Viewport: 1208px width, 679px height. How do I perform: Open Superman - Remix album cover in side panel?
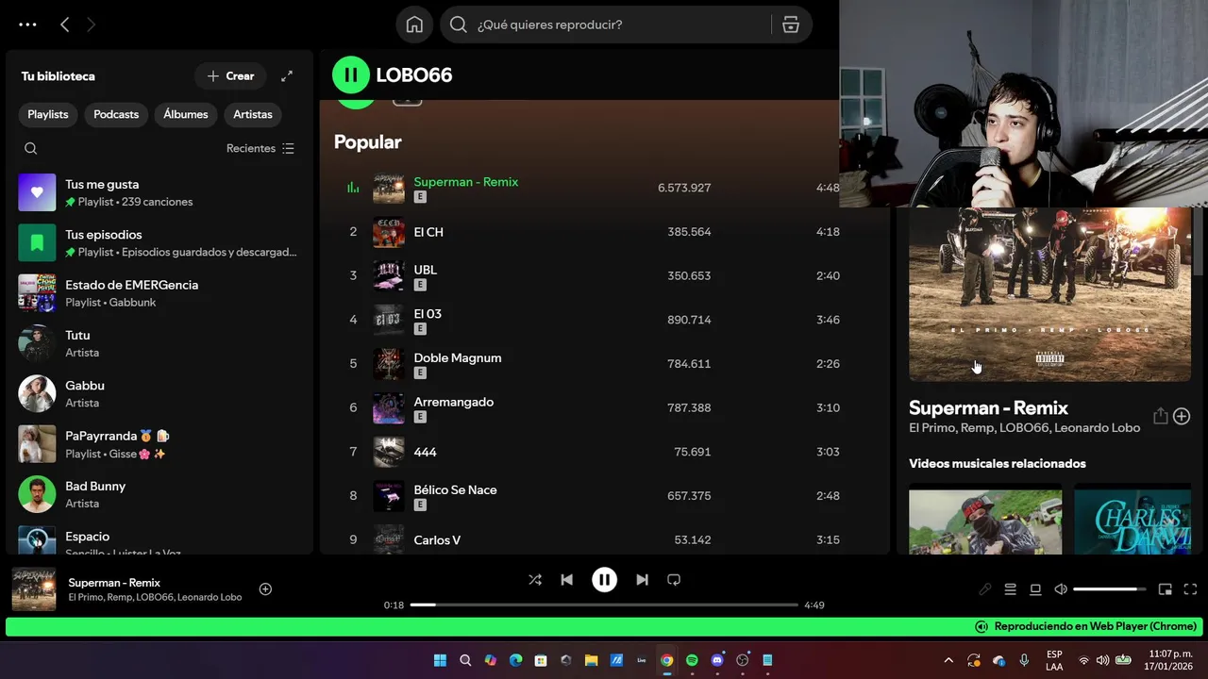tap(1049, 294)
